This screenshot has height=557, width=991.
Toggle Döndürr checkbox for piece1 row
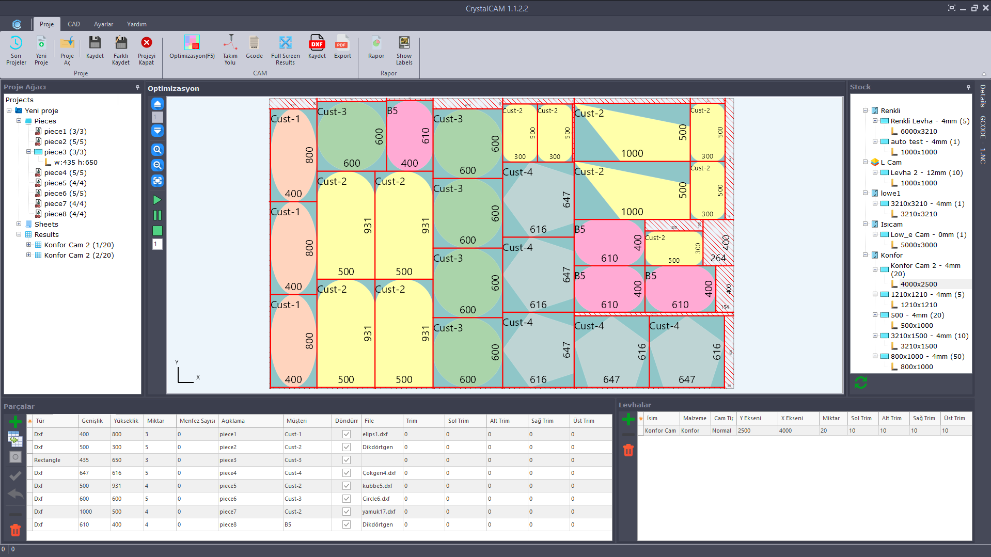click(x=346, y=434)
